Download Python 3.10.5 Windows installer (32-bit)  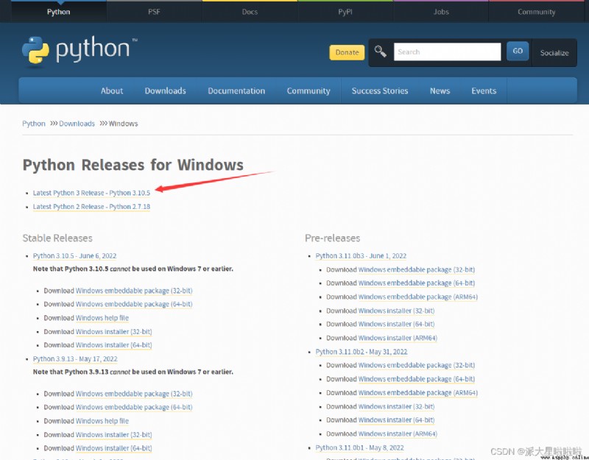pyautogui.click(x=114, y=332)
